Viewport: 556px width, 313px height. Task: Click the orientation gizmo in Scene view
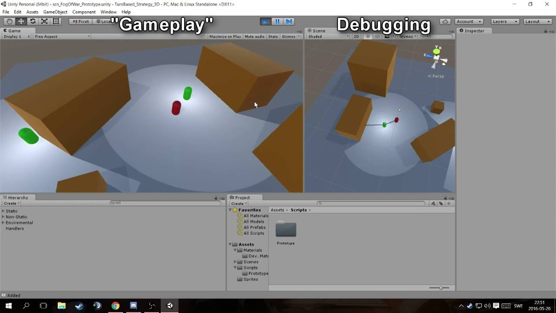click(x=436, y=57)
